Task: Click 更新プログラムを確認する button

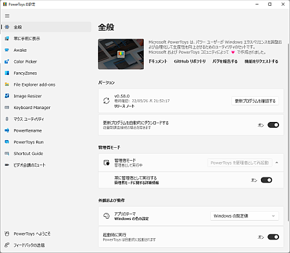Action: (255, 101)
